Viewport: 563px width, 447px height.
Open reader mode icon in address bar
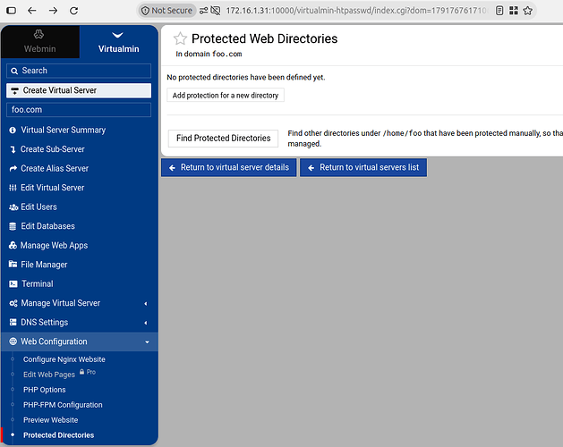499,11
